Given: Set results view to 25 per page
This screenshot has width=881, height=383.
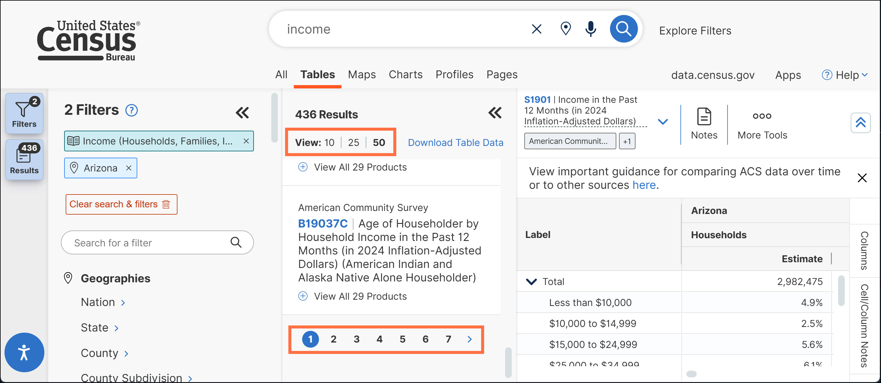Looking at the screenshot, I should 353,143.
